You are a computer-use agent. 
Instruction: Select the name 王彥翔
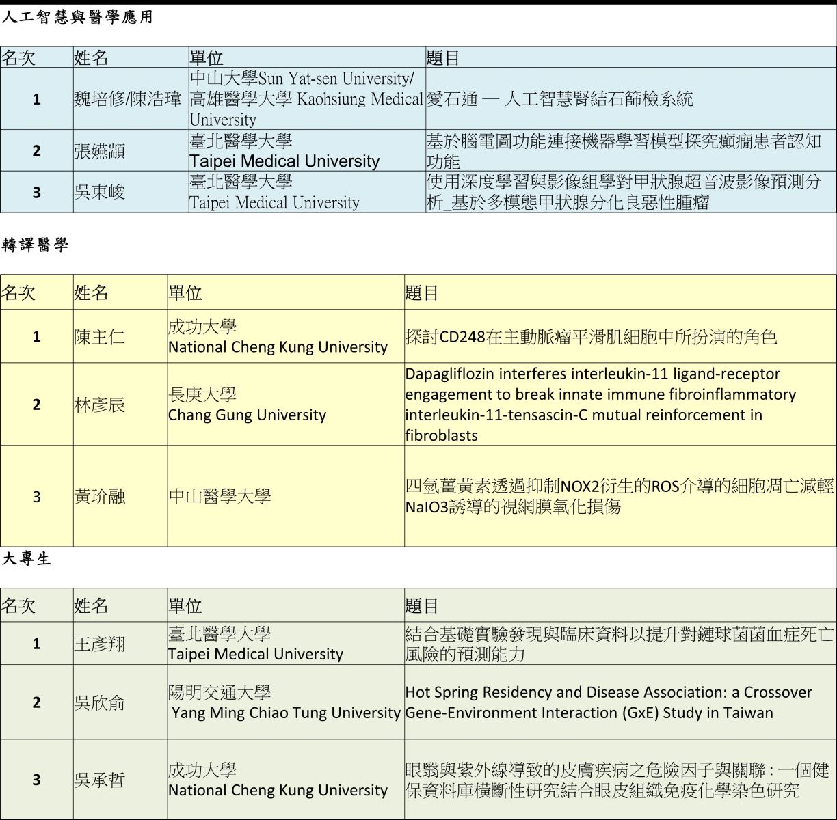click(x=100, y=644)
